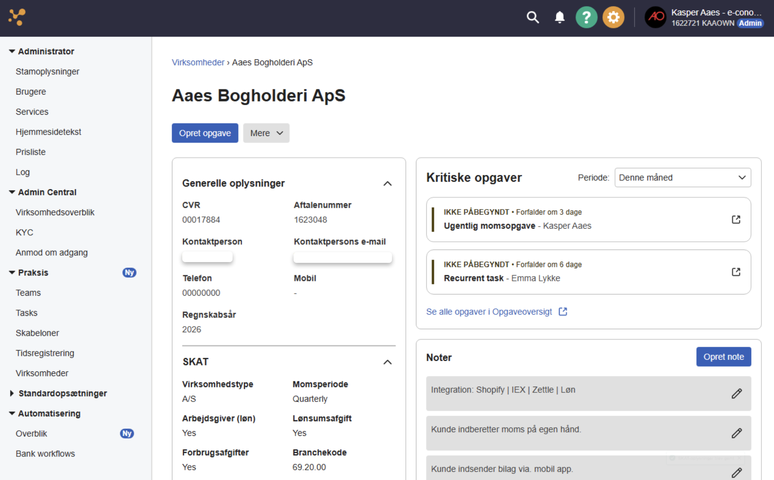This screenshot has width=774, height=480.
Task: Click the Kontaktpersons e-mail field
Action: click(342, 257)
